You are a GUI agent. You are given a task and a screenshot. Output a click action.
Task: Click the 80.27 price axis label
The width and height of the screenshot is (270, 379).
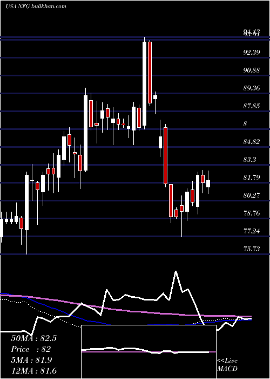(x=252, y=195)
